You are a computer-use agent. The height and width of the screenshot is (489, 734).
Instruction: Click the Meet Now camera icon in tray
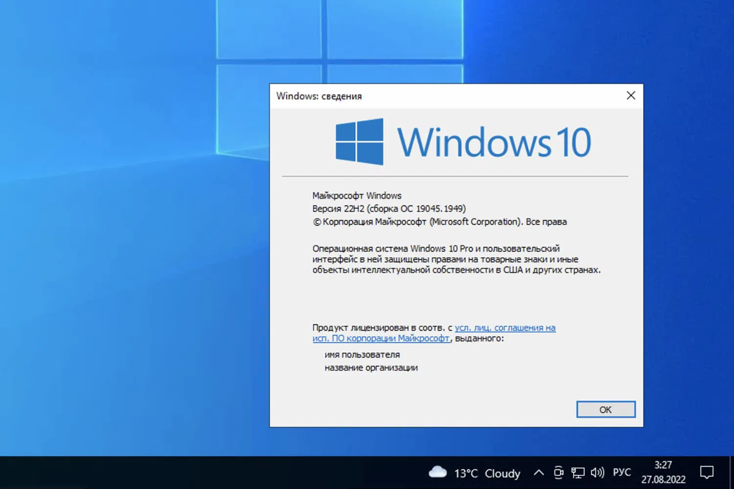tap(558, 472)
